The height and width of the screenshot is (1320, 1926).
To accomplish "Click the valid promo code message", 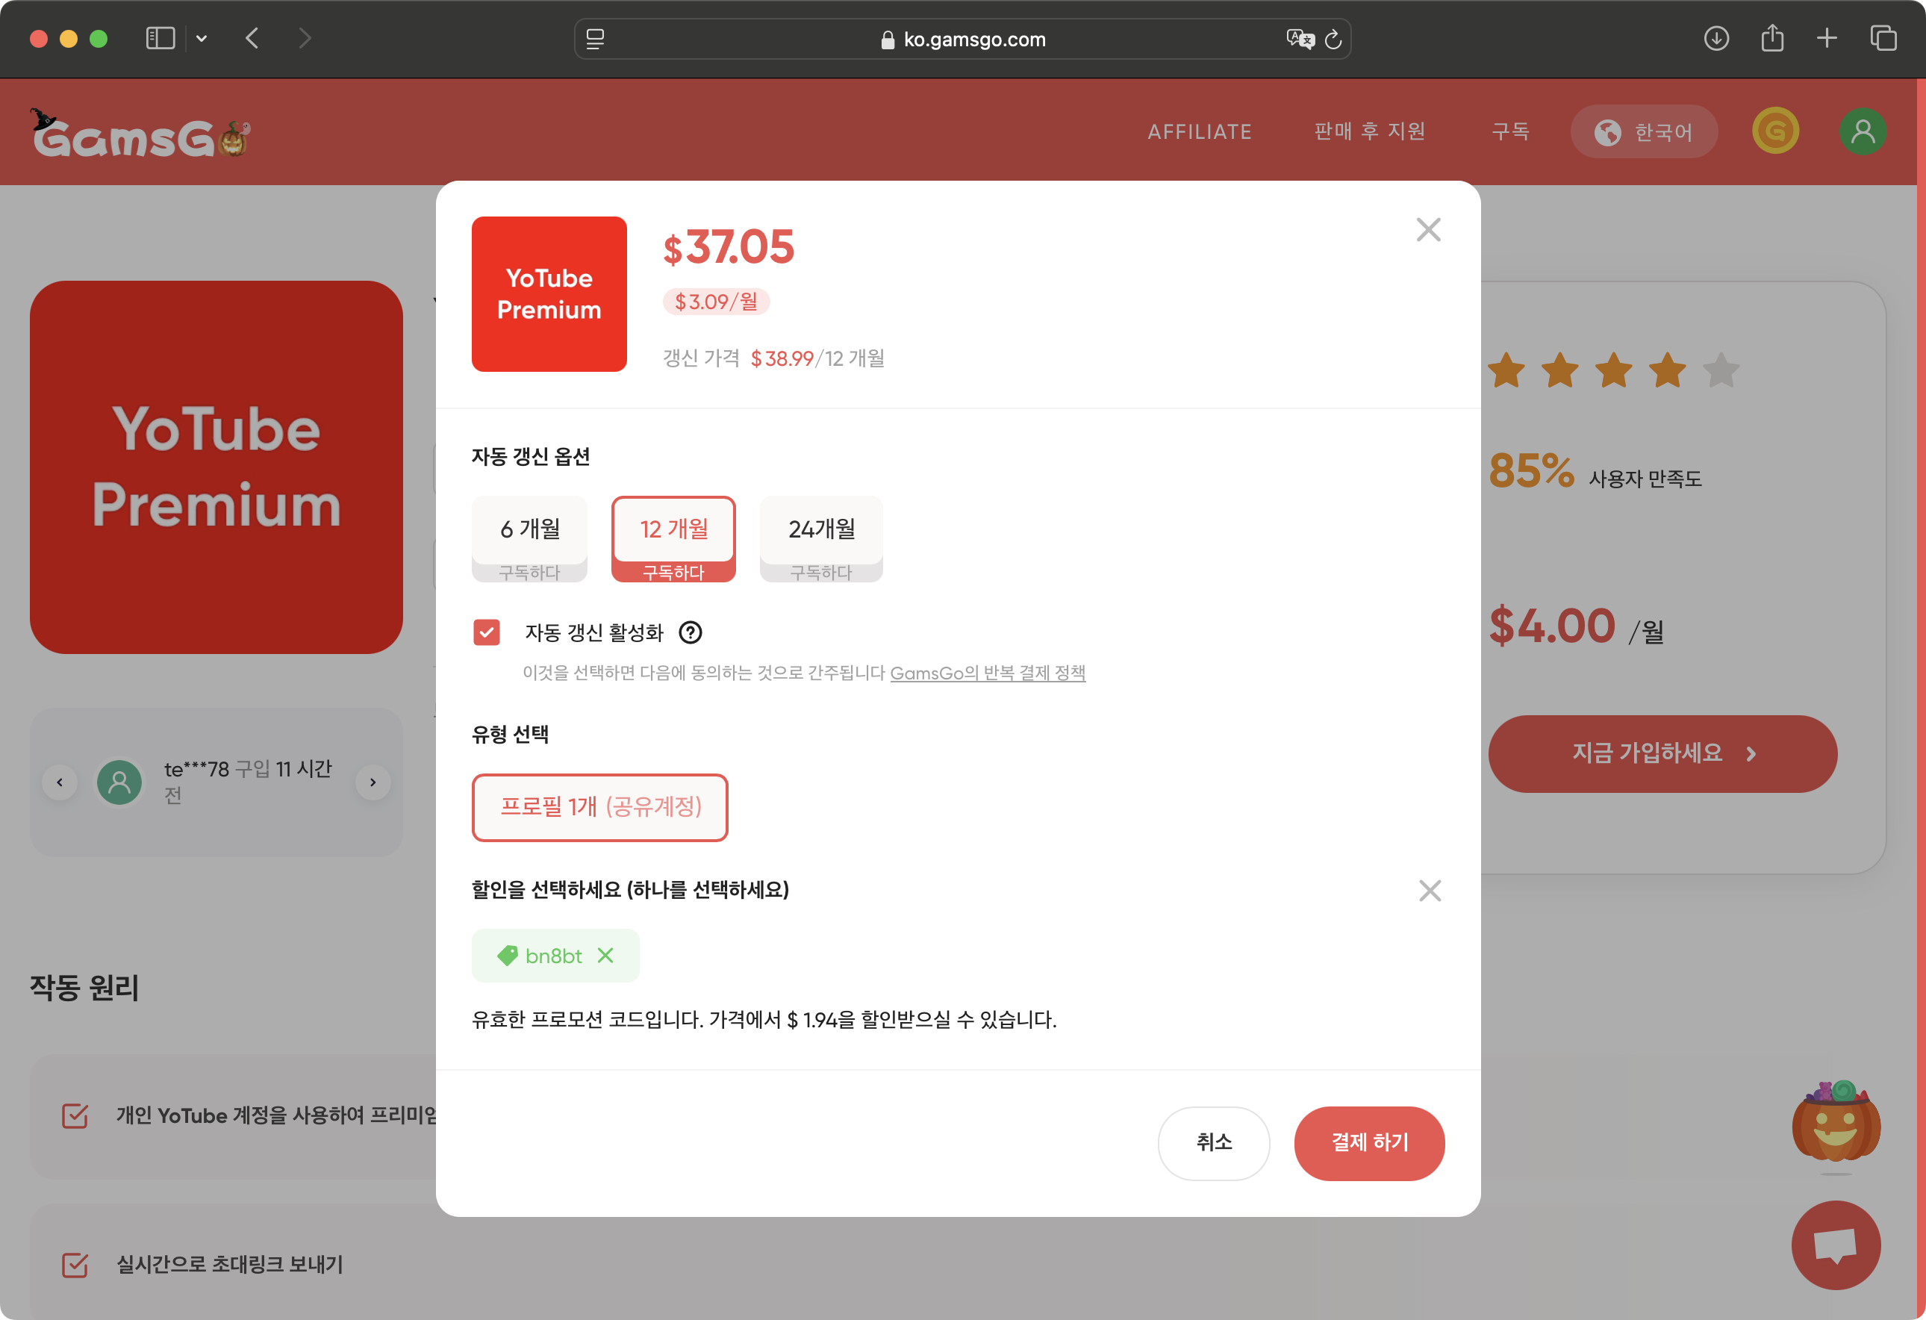I will [764, 1020].
